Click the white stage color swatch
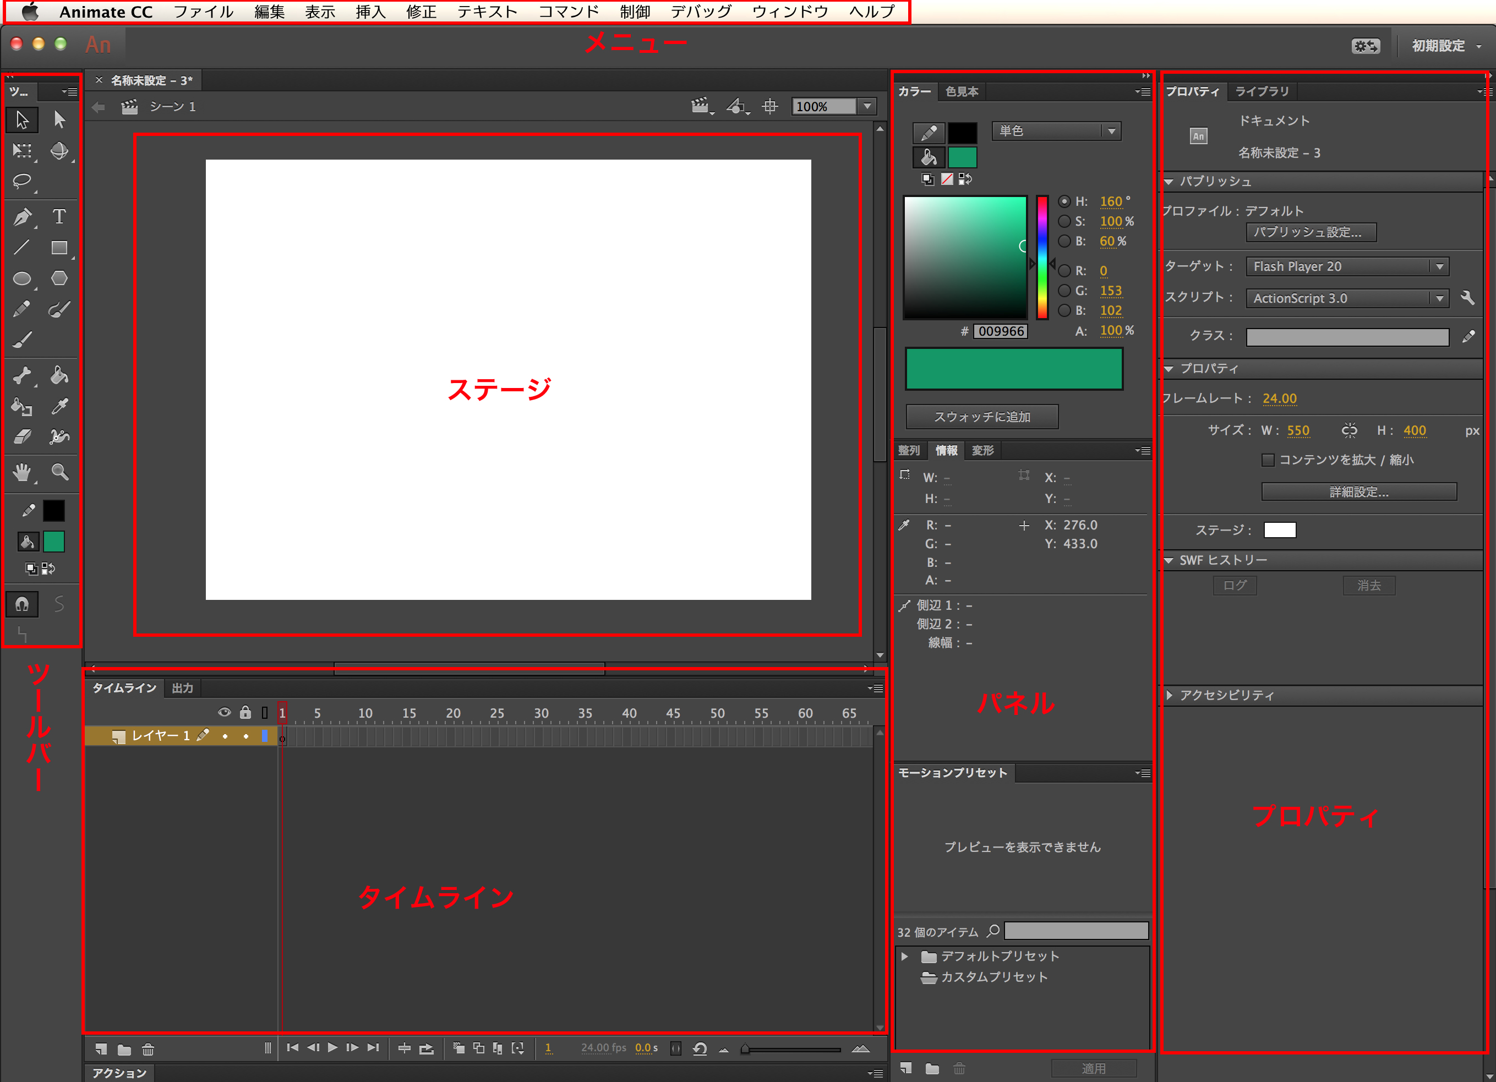Viewport: 1496px width, 1082px height. pos(1279,530)
